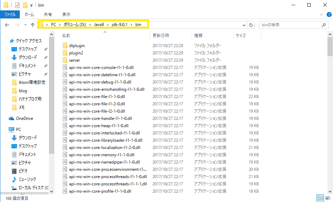Select api-ms-win-core-datetime-l1-1-0.dll file icon
The image size is (333, 202).
point(65,74)
